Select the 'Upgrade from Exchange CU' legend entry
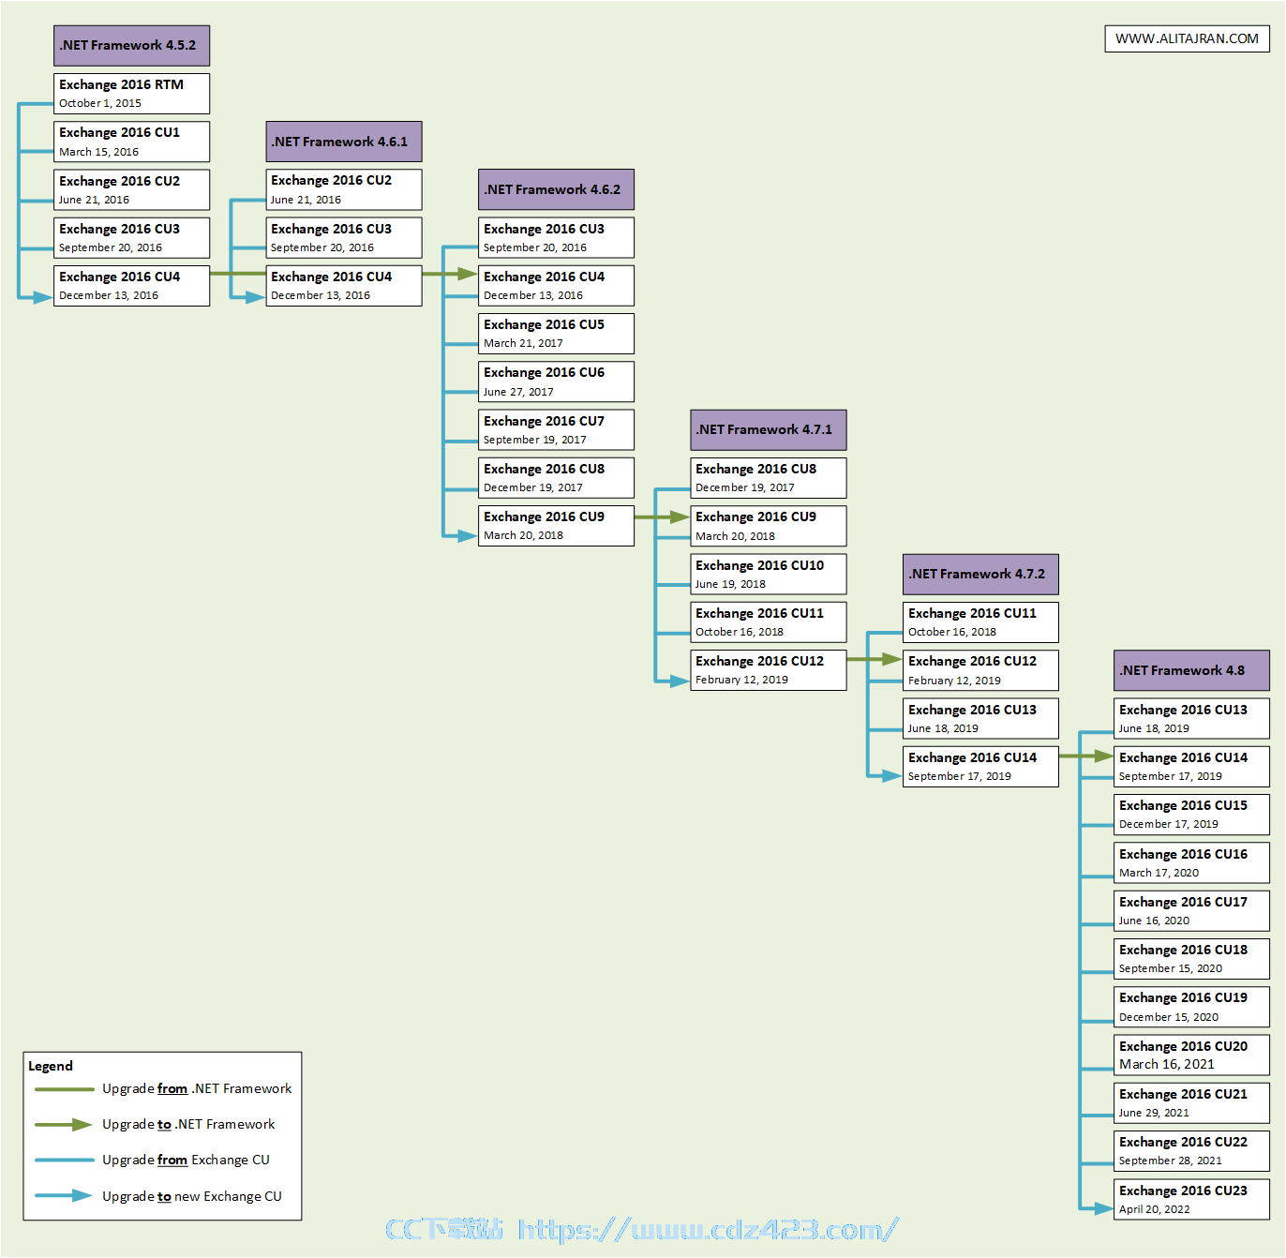 point(152,1160)
